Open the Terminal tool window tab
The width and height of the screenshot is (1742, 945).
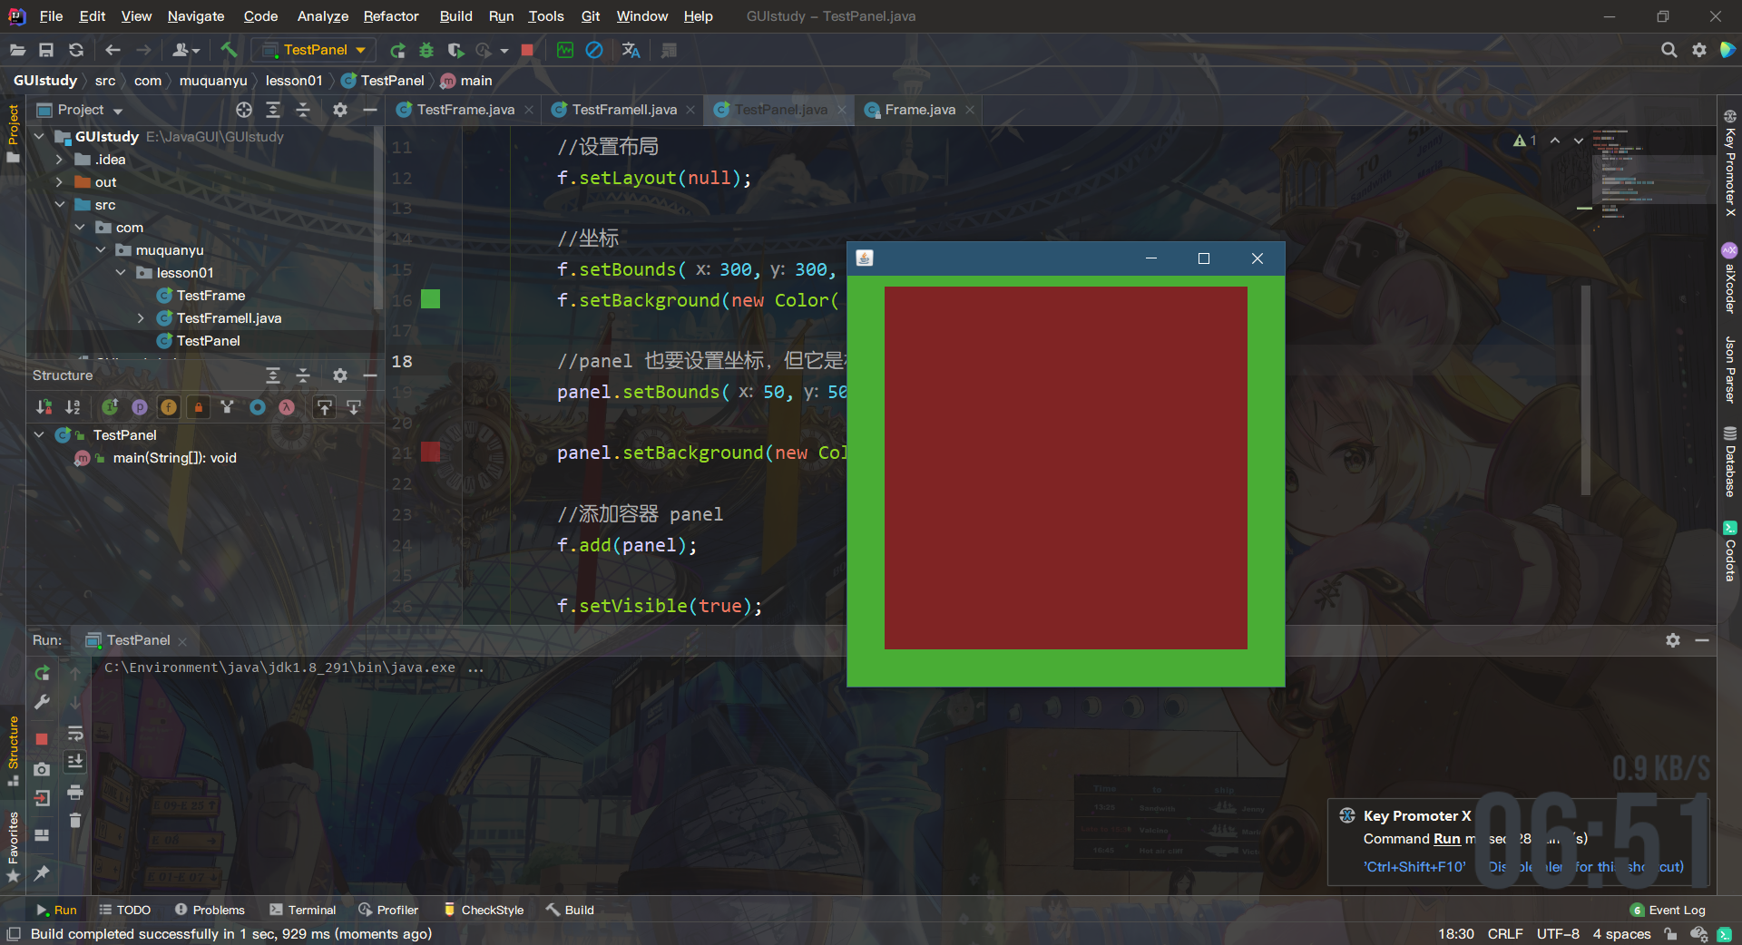pyautogui.click(x=303, y=910)
